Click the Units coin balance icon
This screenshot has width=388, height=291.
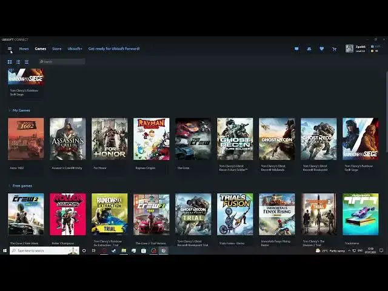click(x=372, y=51)
